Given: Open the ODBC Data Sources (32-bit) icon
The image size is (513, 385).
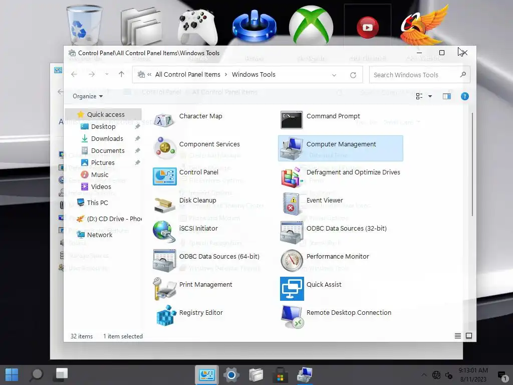Looking at the screenshot, I should pyautogui.click(x=292, y=233).
